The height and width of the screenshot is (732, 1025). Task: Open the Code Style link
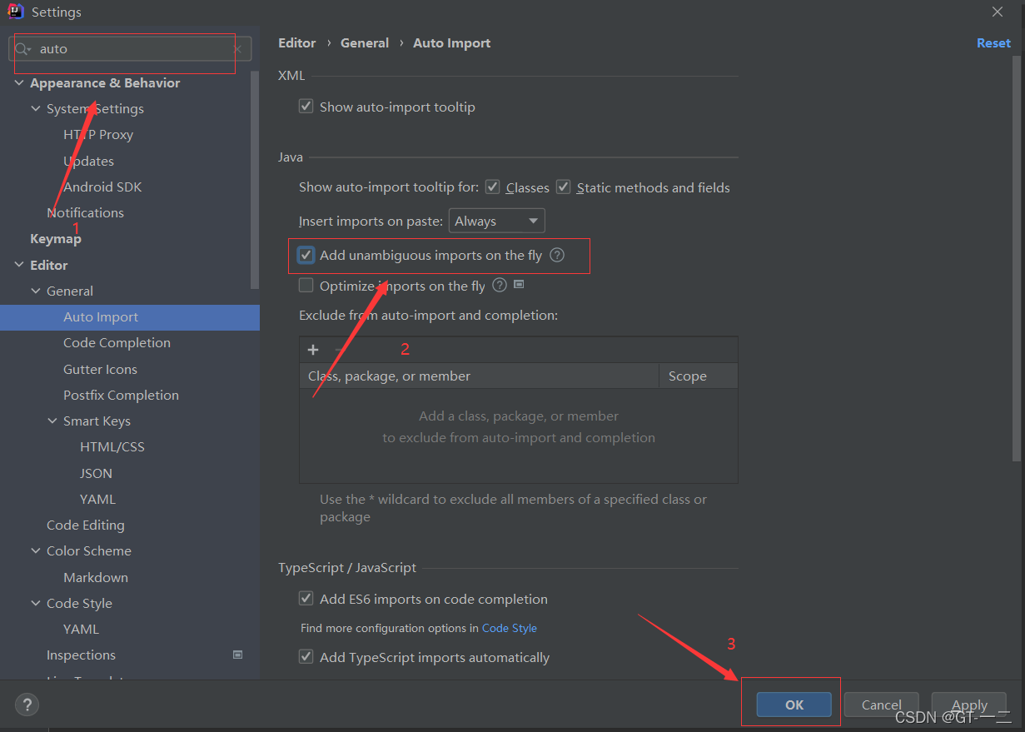pyautogui.click(x=510, y=628)
